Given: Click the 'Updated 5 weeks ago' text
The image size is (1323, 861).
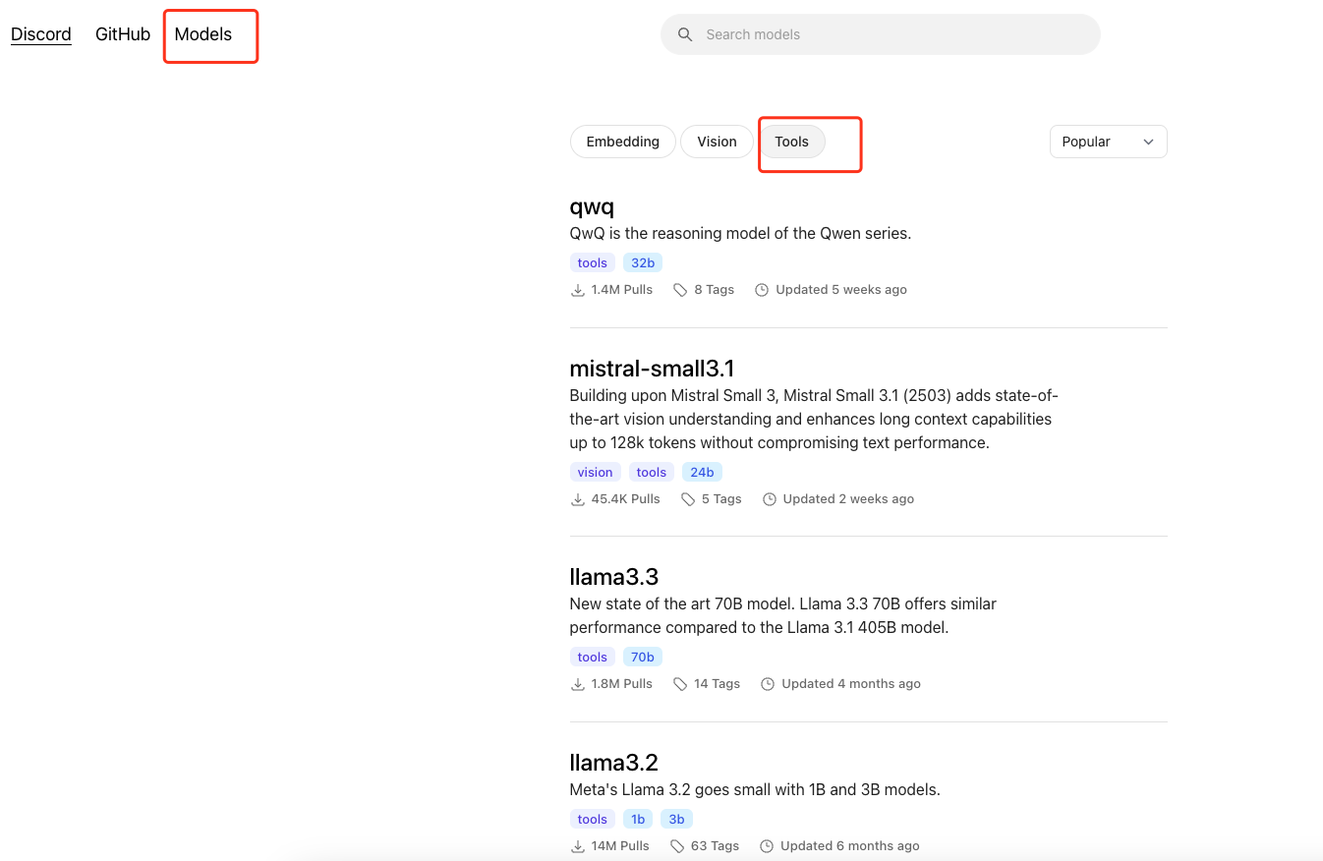Looking at the screenshot, I should coord(841,290).
